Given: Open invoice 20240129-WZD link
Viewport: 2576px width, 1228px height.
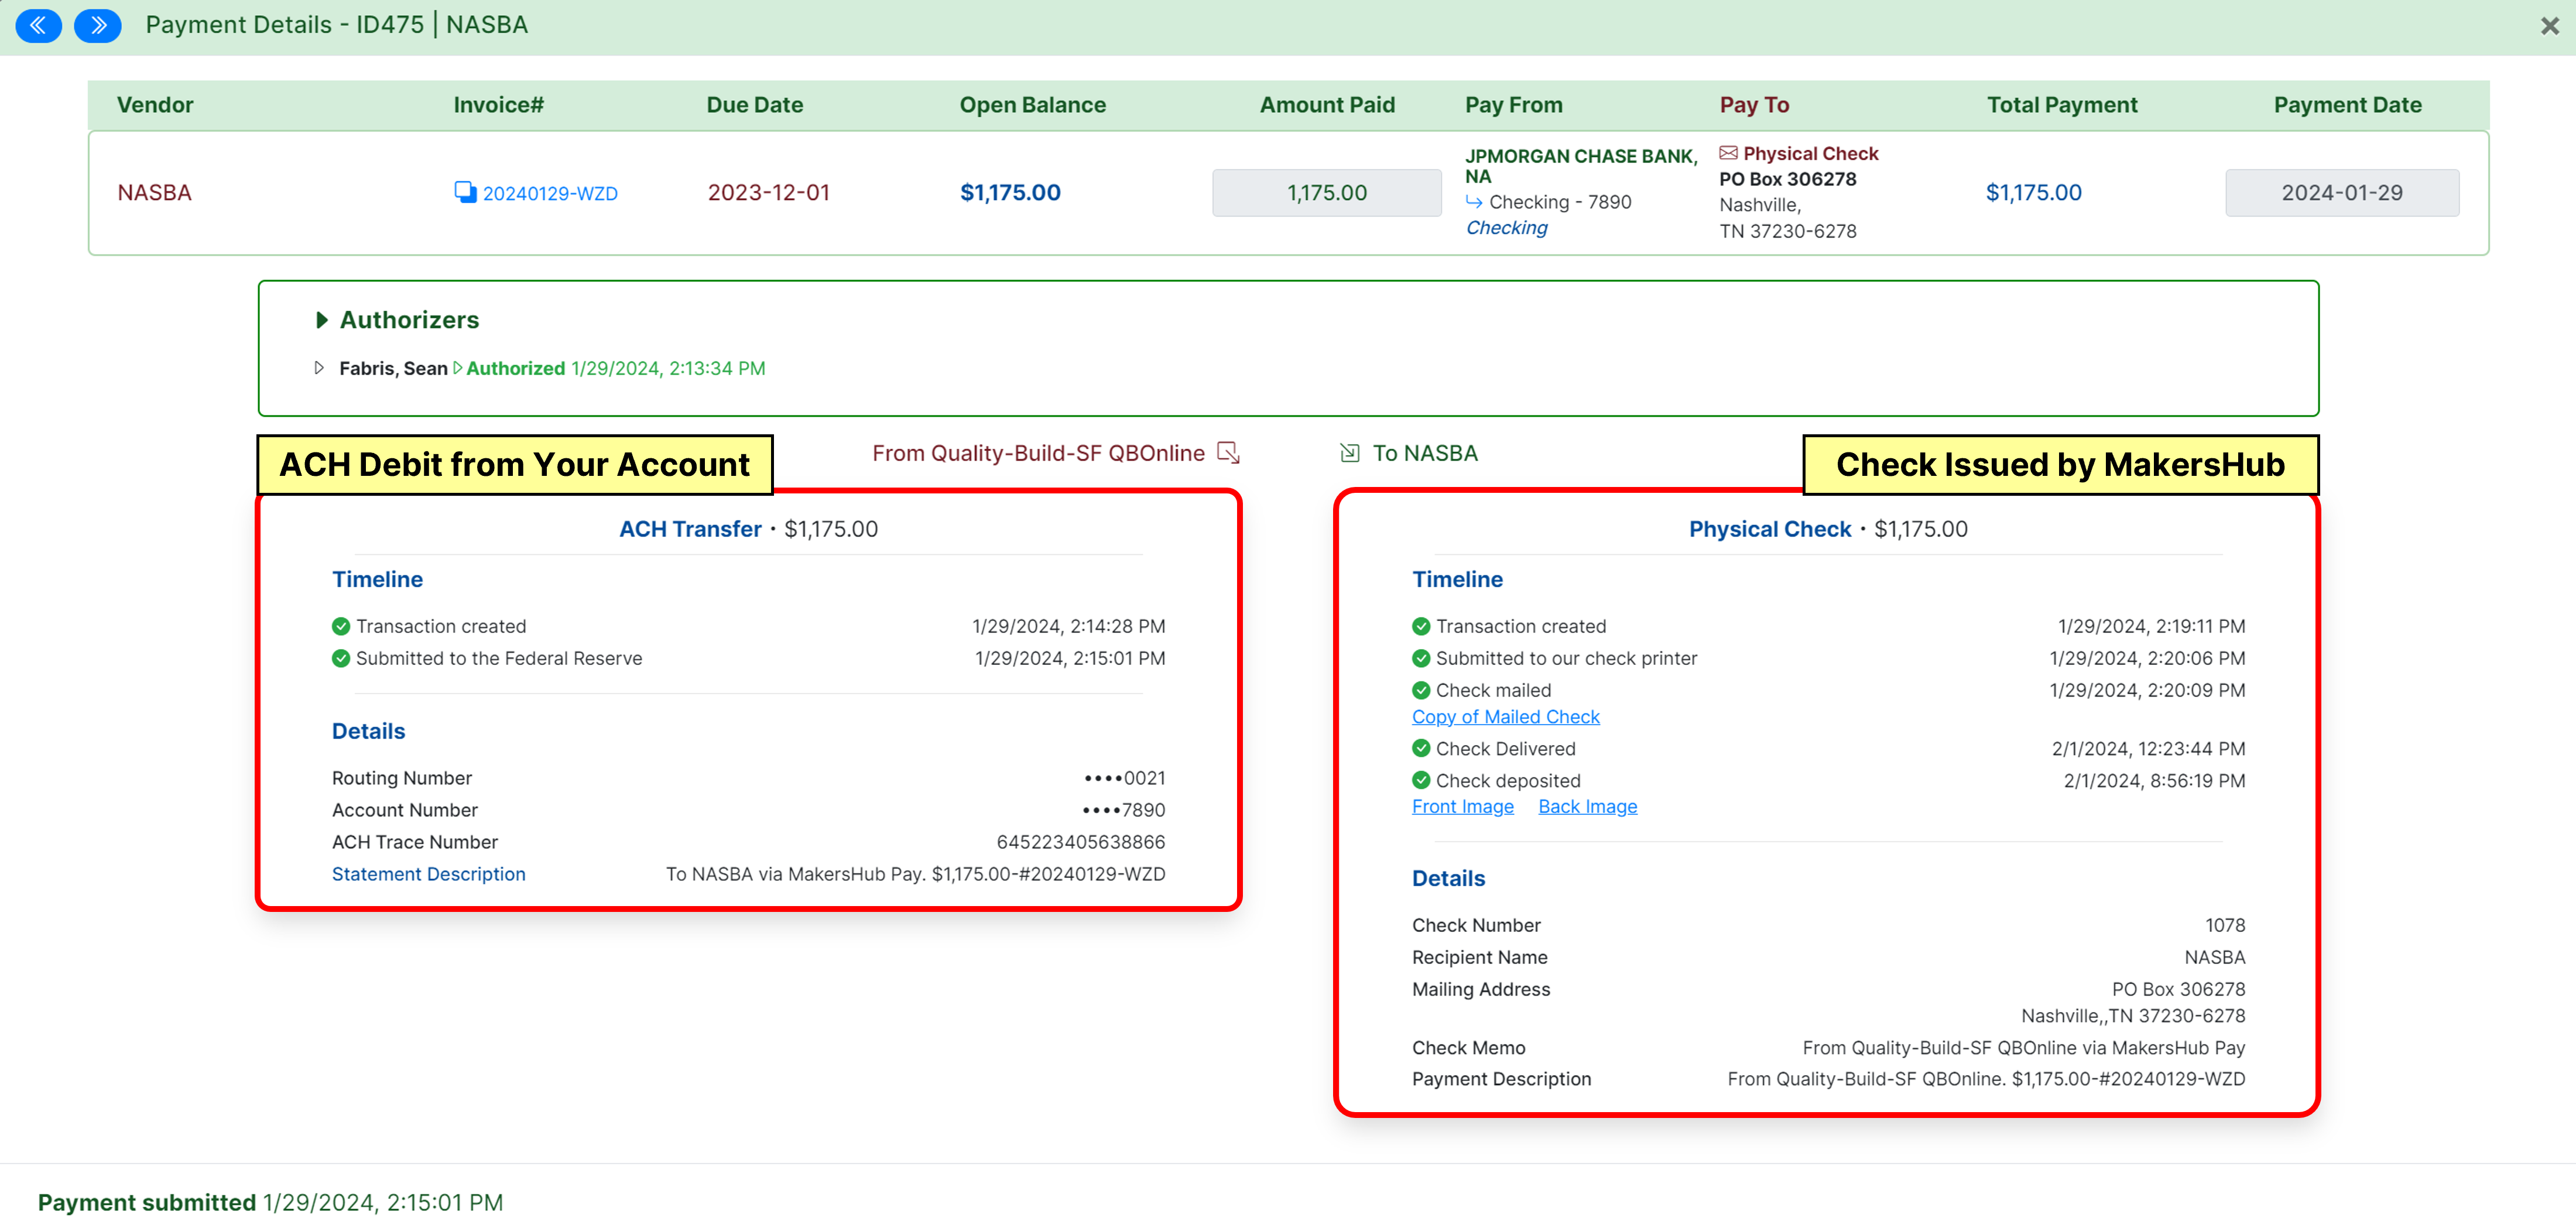Looking at the screenshot, I should 550,193.
